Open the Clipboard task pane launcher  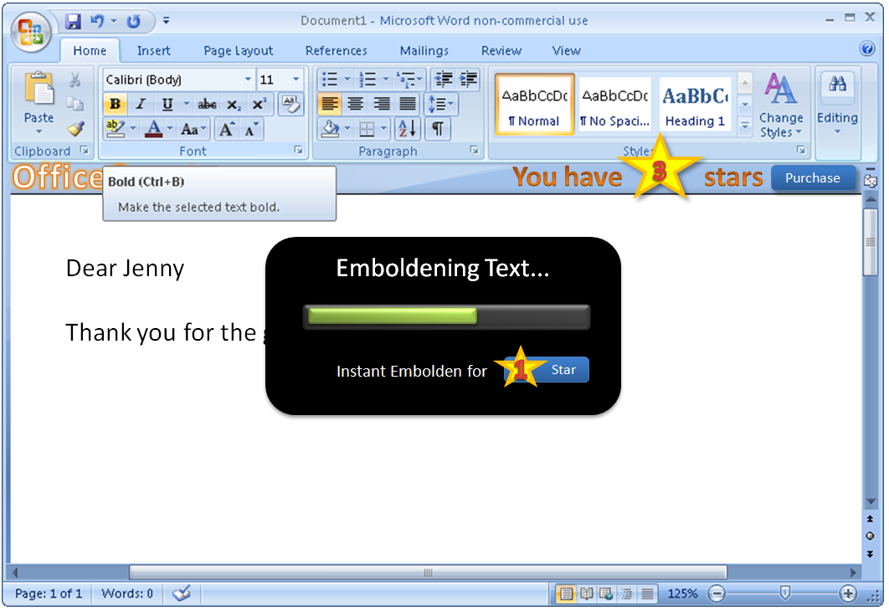pos(85,150)
